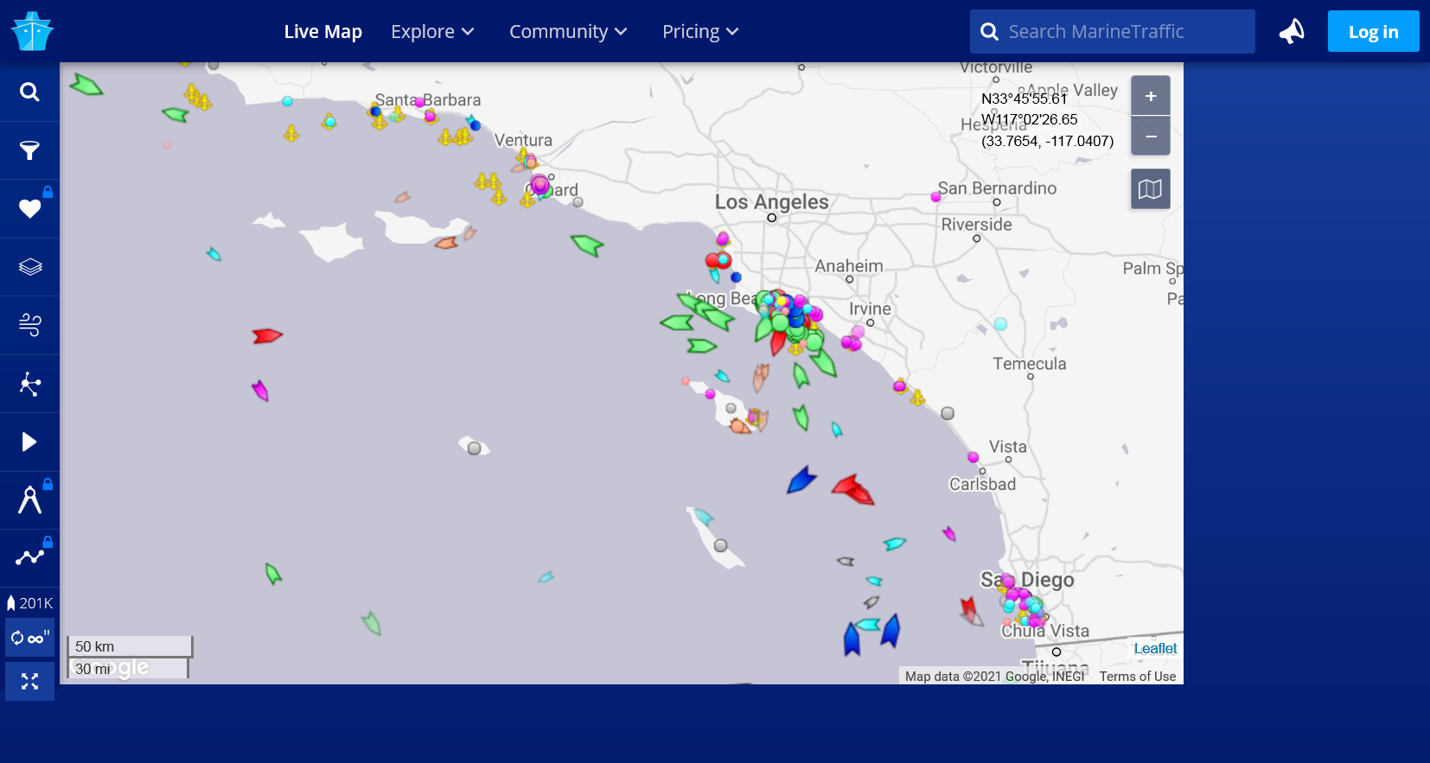Click the search magnifier in top bar
Image resolution: width=1430 pixels, height=763 pixels.
[989, 32]
